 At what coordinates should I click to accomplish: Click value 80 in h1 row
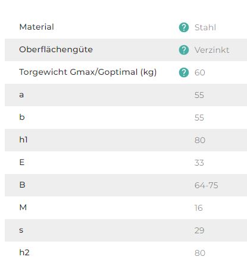pyautogui.click(x=200, y=140)
